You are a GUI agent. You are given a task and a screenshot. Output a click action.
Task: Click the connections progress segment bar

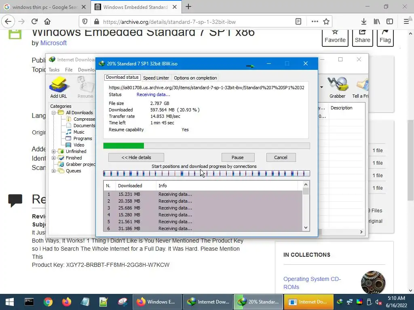207,174
